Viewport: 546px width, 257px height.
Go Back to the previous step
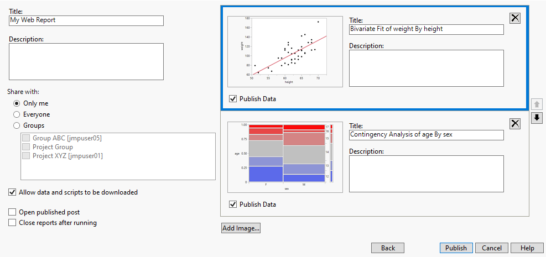(388, 248)
